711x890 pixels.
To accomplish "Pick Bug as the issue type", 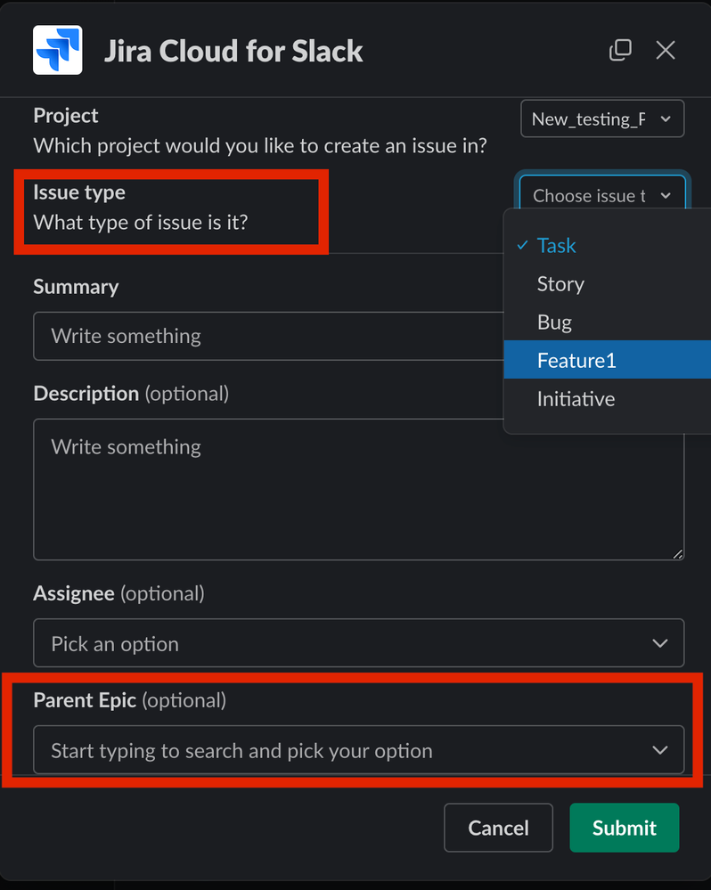I will pos(554,323).
